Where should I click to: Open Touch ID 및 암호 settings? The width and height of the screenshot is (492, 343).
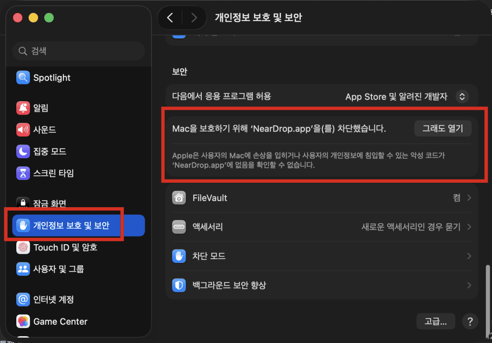[x=78, y=247]
